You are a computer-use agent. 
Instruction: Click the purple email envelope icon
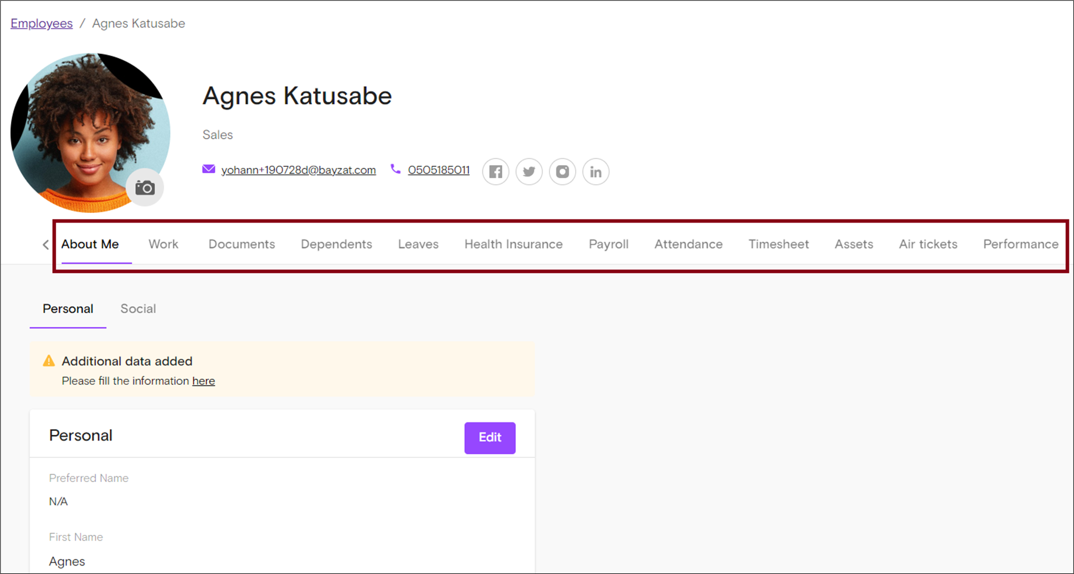pos(209,169)
